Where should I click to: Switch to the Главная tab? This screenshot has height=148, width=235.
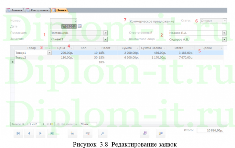[15, 10]
